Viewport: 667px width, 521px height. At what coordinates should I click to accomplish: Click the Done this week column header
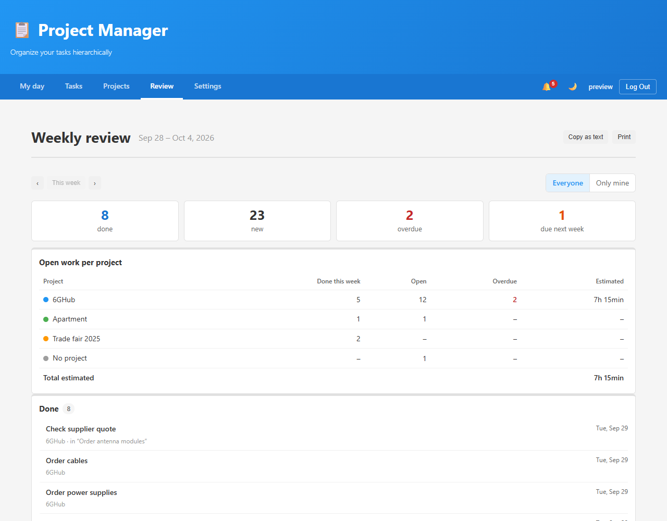click(x=339, y=281)
